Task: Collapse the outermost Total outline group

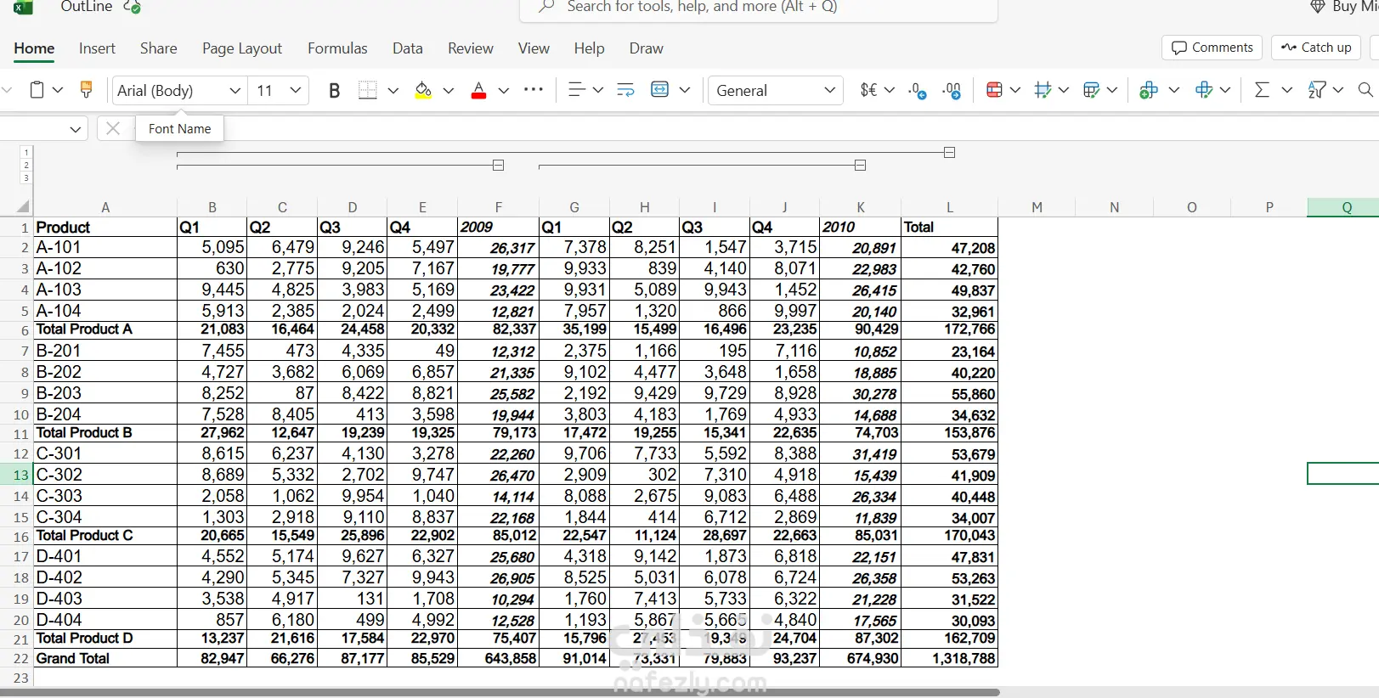Action: pos(950,153)
